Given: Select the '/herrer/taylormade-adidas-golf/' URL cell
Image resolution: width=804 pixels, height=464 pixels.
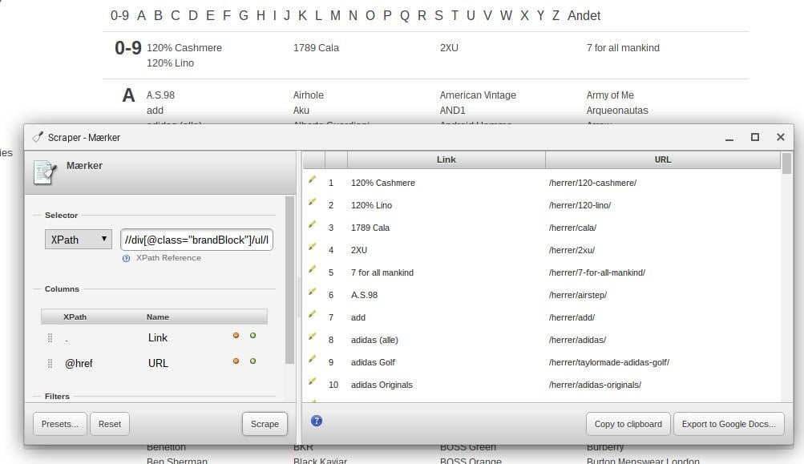Looking at the screenshot, I should tap(608, 362).
